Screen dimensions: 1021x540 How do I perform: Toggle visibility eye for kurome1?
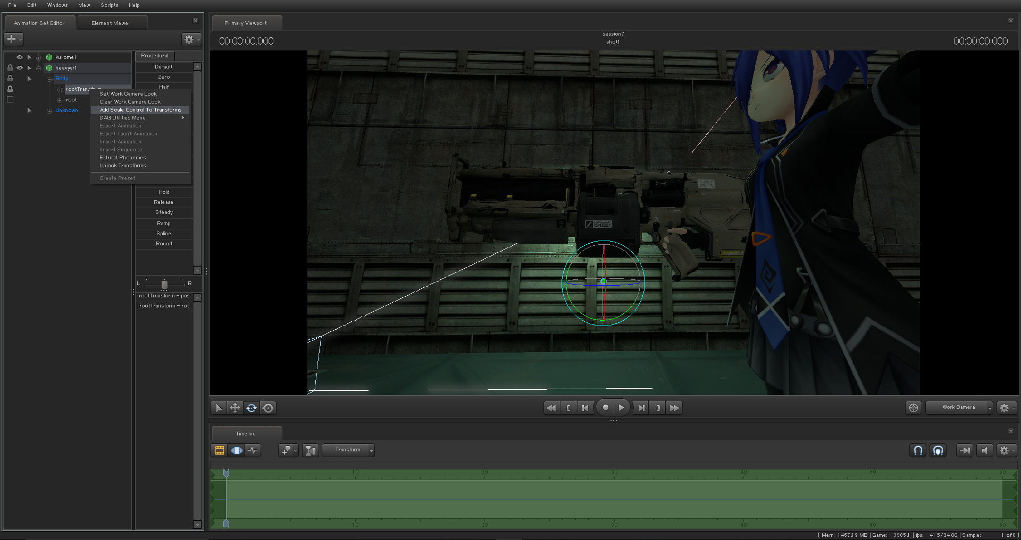pos(20,57)
